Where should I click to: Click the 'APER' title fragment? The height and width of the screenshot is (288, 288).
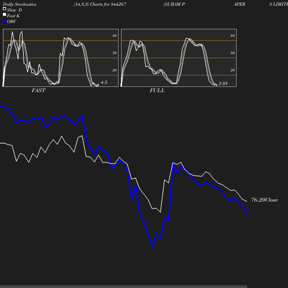click(x=240, y=4)
